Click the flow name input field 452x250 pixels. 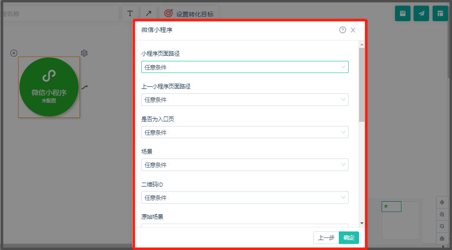coord(59,13)
